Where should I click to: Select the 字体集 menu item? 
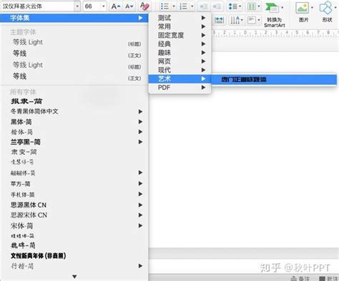[x=74, y=18]
